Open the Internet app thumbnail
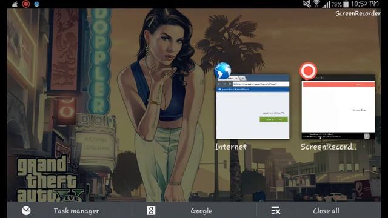This screenshot has width=388, height=218. coord(253,107)
